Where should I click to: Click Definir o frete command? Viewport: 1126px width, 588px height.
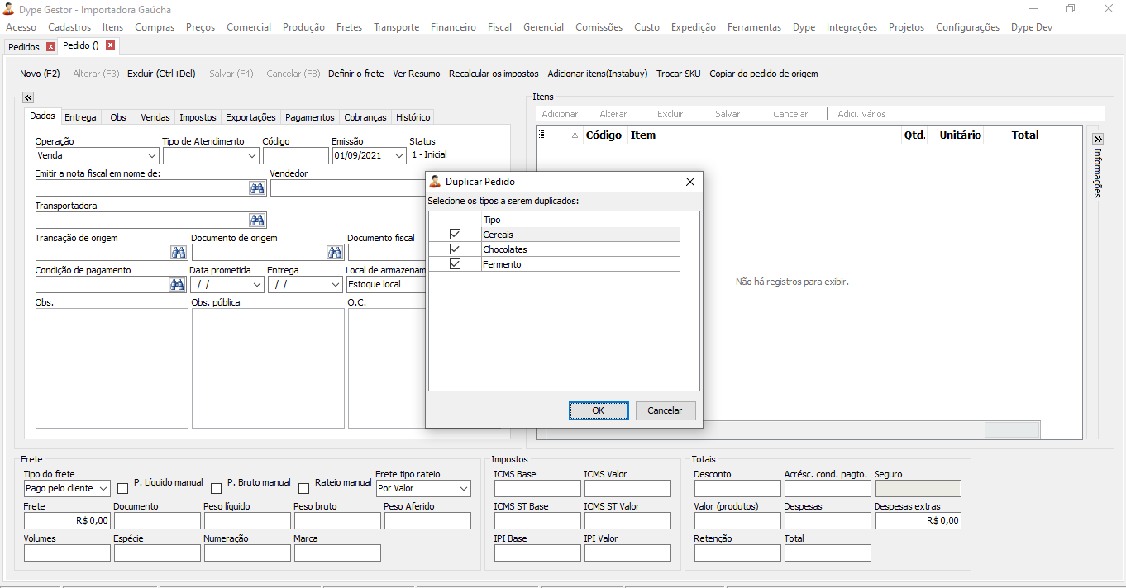pyautogui.click(x=356, y=73)
